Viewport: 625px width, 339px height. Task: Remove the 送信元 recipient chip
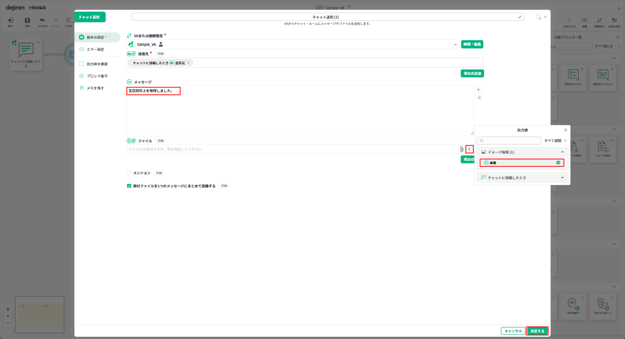188,63
